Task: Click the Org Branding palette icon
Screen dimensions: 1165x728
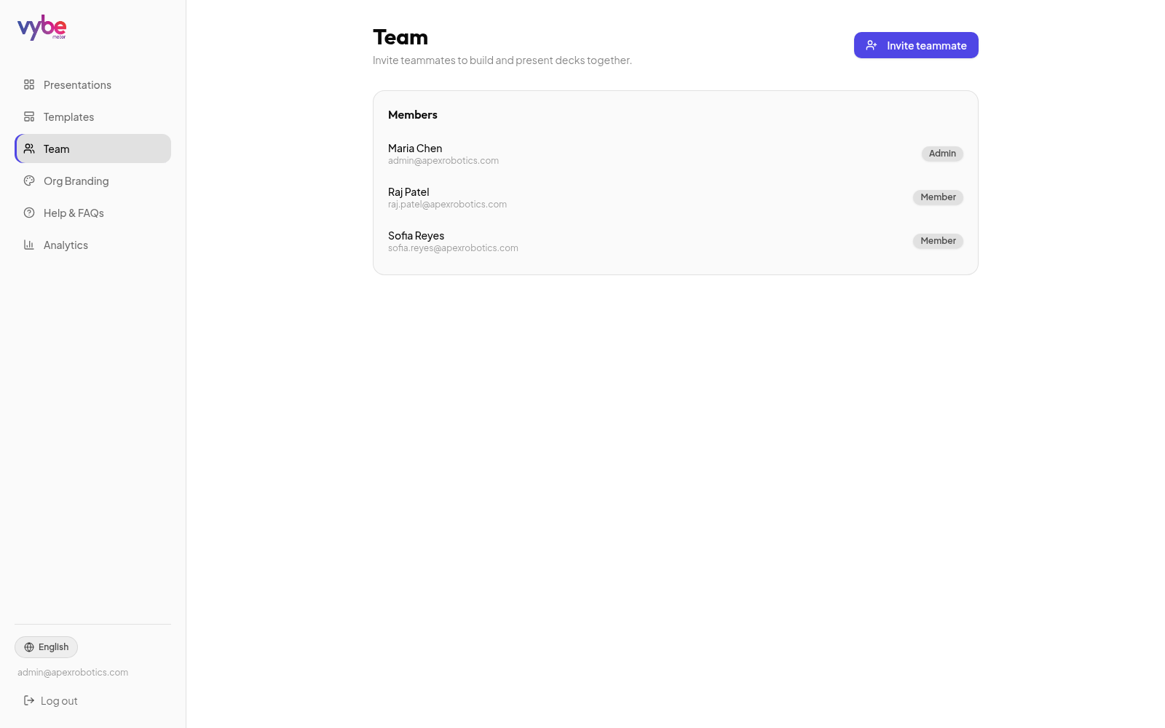Action: (x=29, y=181)
